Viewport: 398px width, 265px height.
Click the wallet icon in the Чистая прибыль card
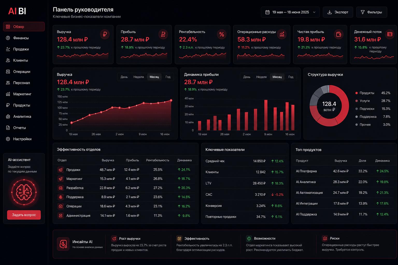coord(338,34)
